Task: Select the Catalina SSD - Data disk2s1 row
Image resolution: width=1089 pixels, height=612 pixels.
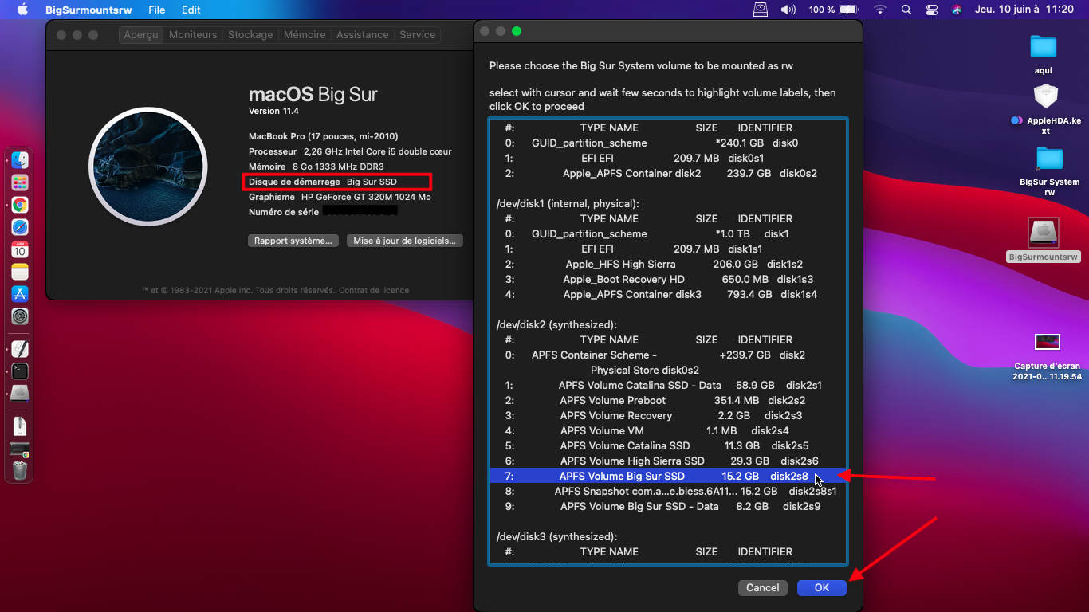Action: coord(668,385)
